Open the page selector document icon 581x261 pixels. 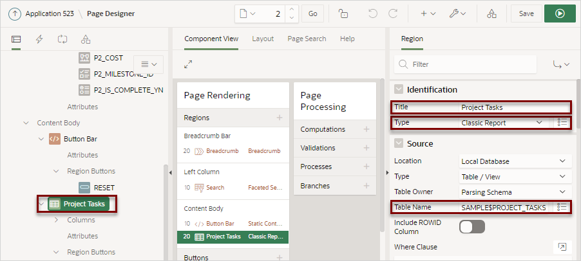click(x=247, y=14)
